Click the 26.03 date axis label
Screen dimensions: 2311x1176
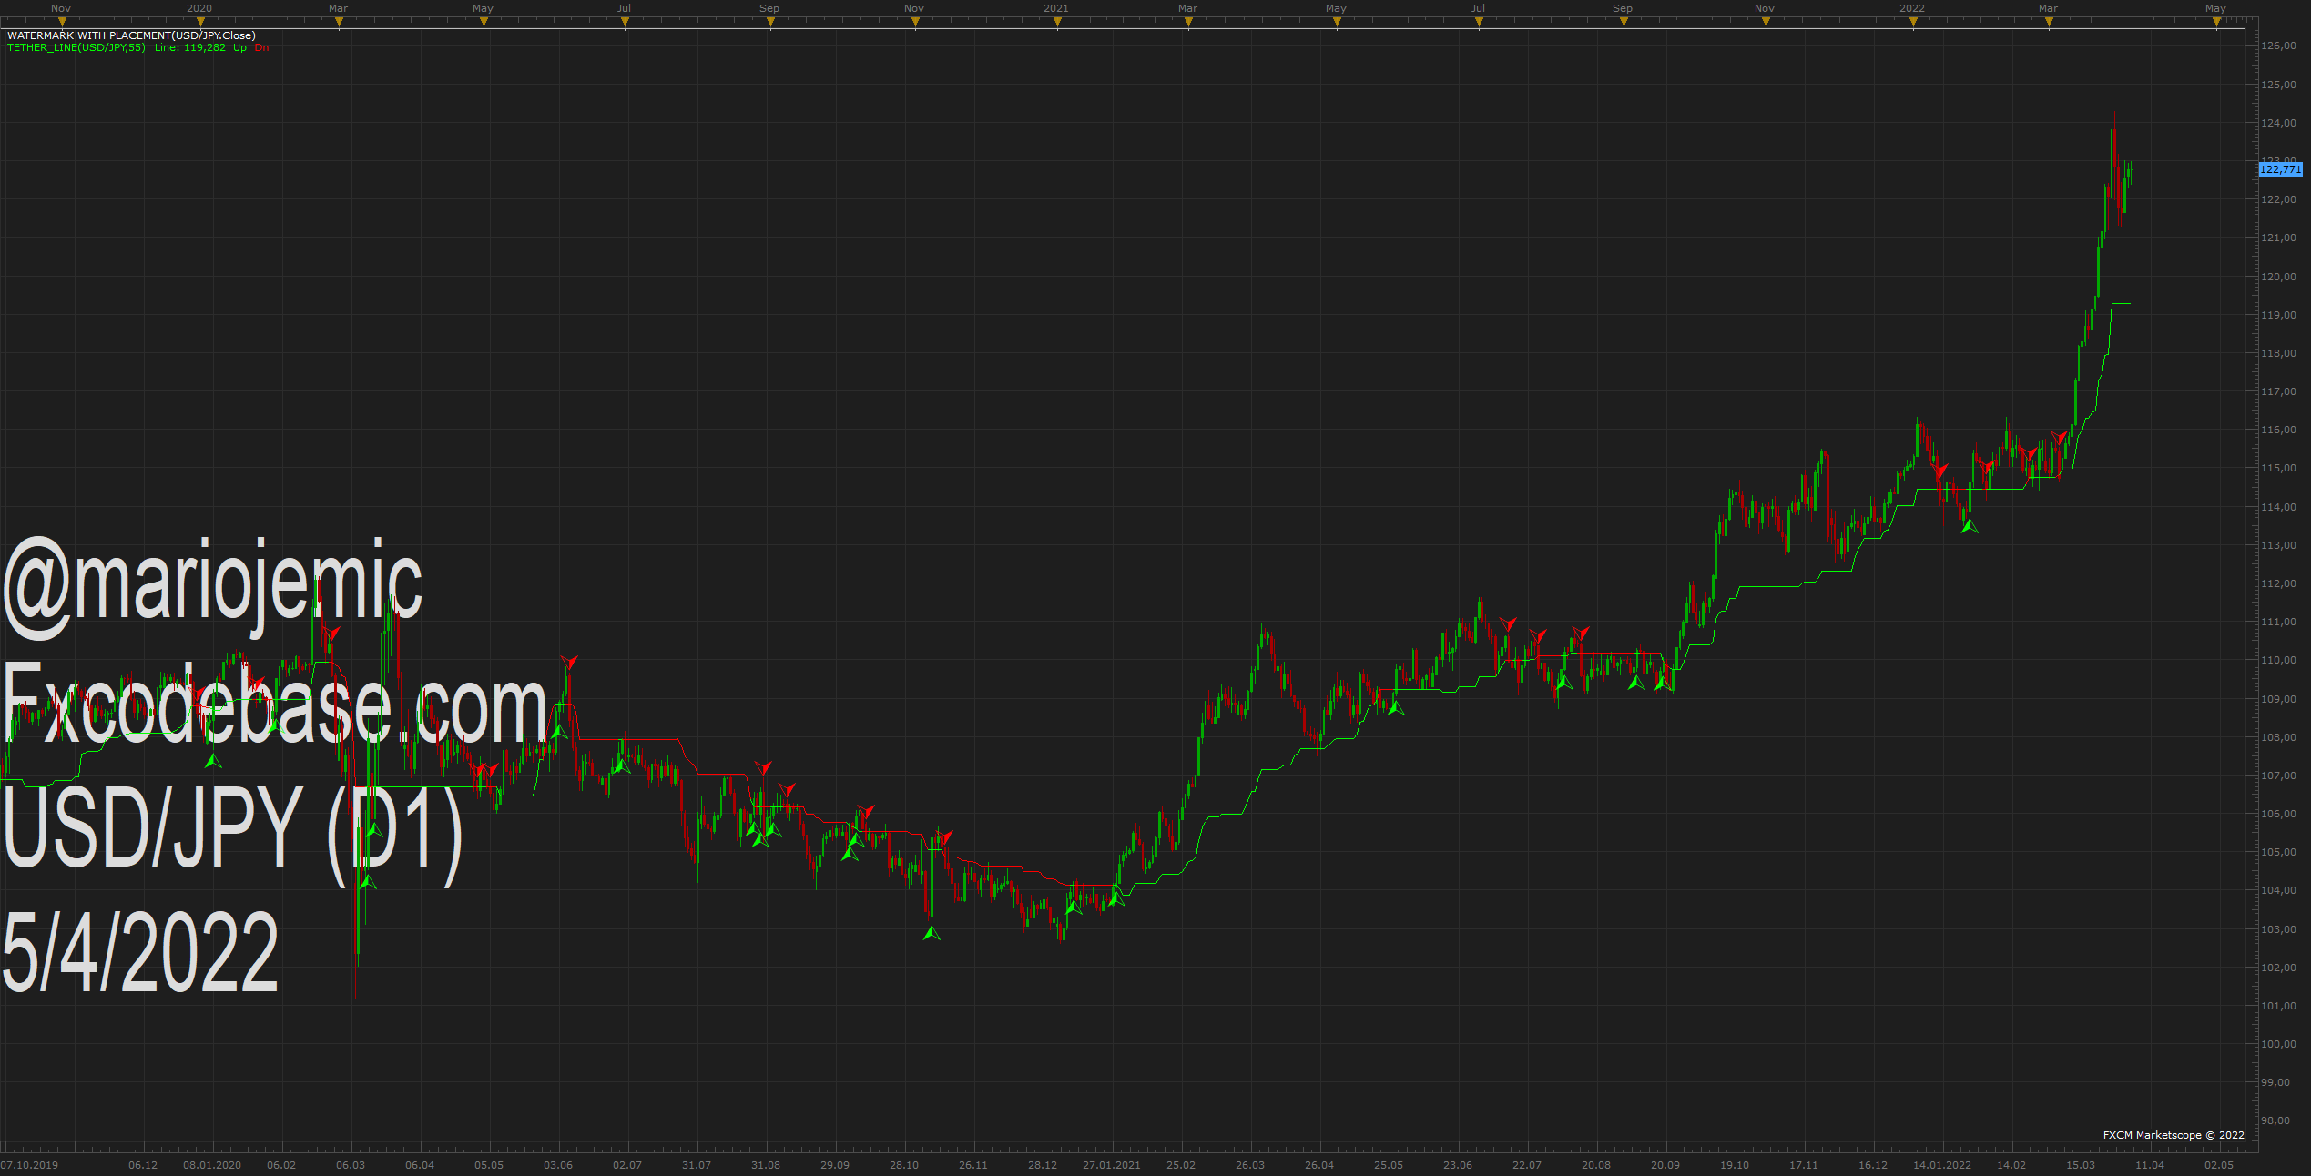click(x=1250, y=1165)
